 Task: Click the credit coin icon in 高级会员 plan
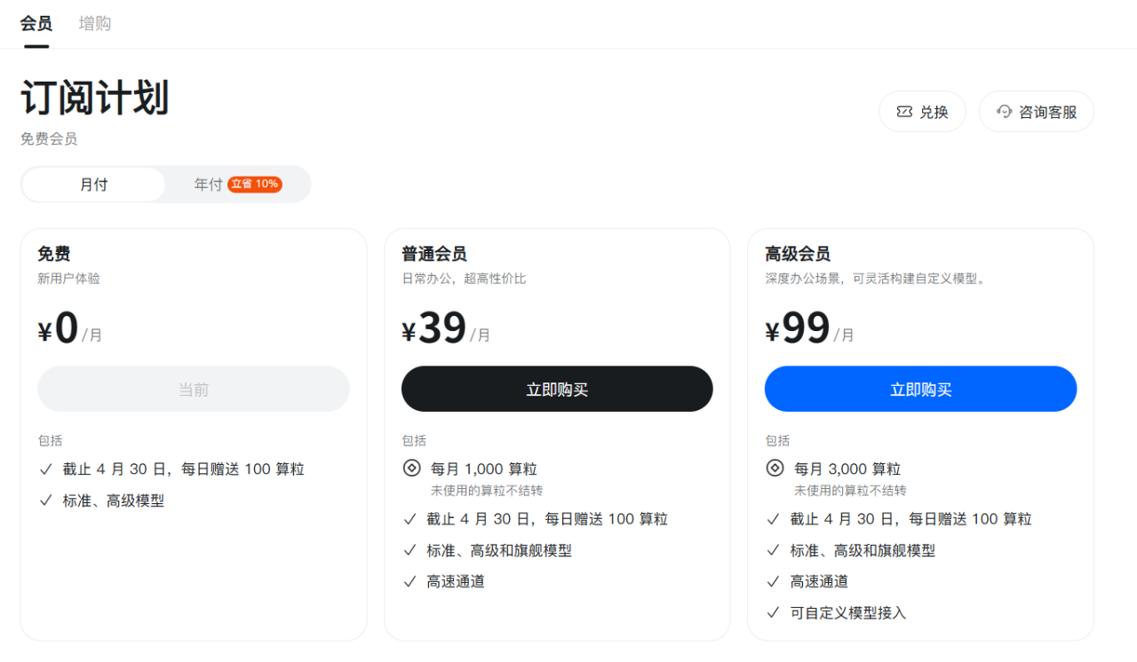tap(775, 469)
